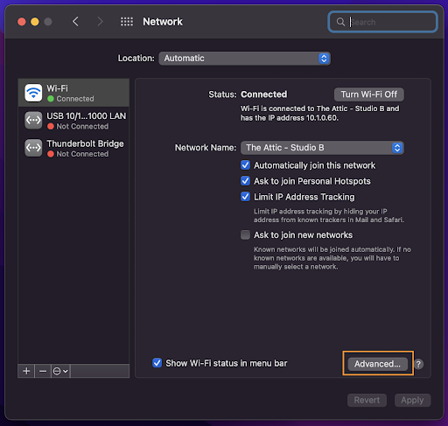This screenshot has height=426, width=448.
Task: Toggle Automatically join this network checkbox
Action: 245,165
